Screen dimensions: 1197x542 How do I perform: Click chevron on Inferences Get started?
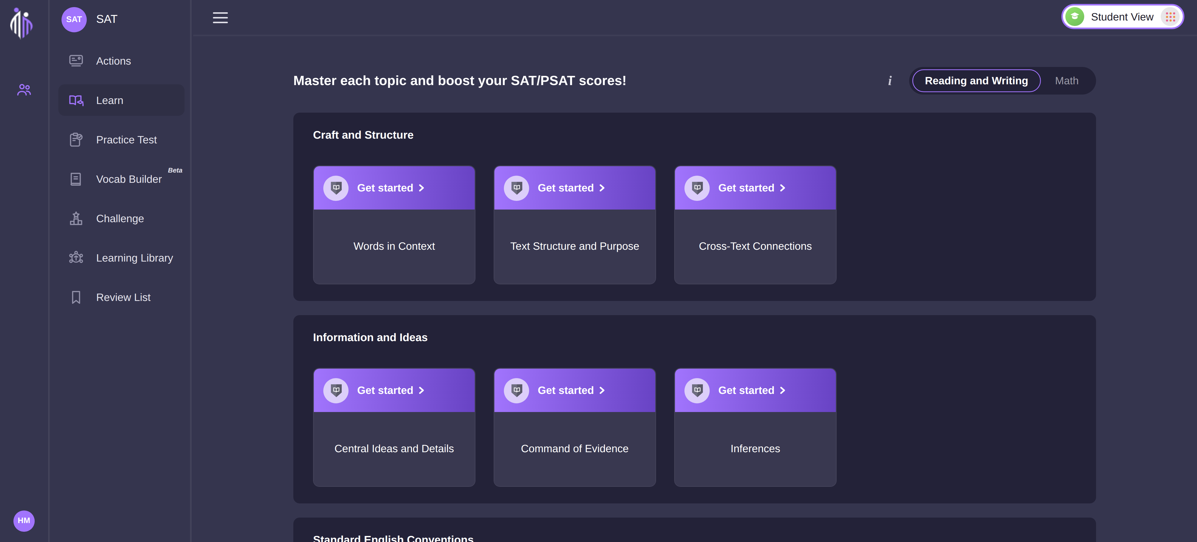pos(782,390)
